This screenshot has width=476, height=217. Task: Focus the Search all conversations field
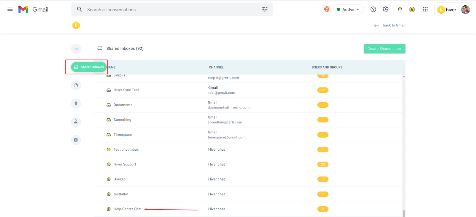point(172,9)
